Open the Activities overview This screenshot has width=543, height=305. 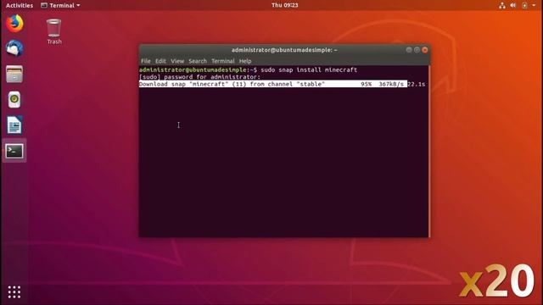(x=20, y=5)
